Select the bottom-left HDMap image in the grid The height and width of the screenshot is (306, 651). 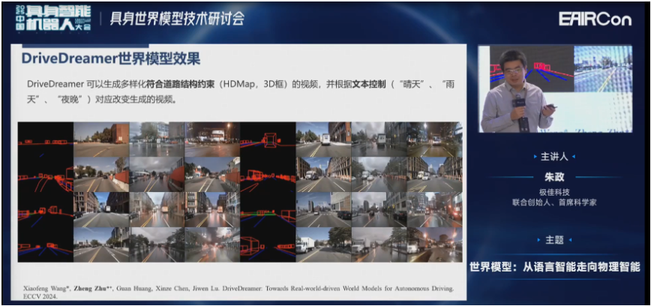pyautogui.click(x=45, y=243)
